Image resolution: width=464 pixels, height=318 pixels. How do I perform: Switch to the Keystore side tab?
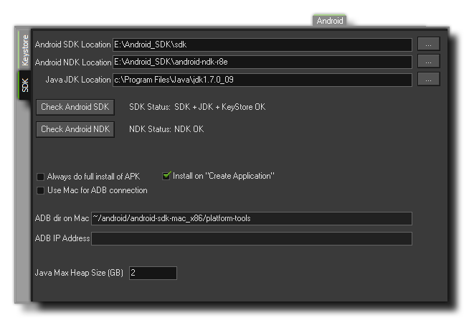pos(25,50)
